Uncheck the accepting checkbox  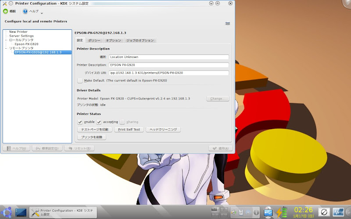click(x=99, y=122)
